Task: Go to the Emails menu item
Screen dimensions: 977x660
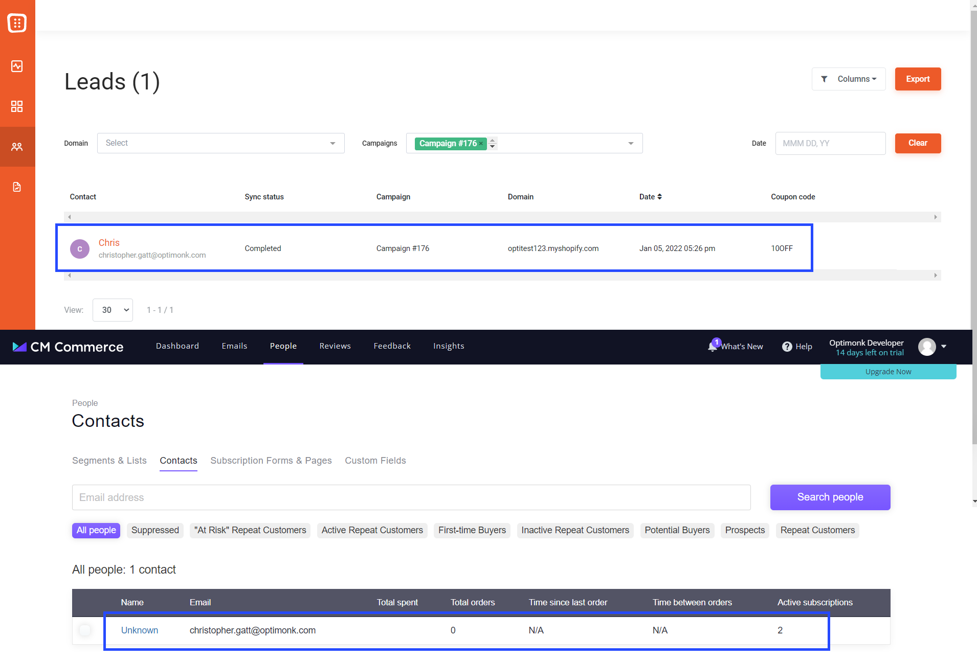Action: (x=234, y=346)
